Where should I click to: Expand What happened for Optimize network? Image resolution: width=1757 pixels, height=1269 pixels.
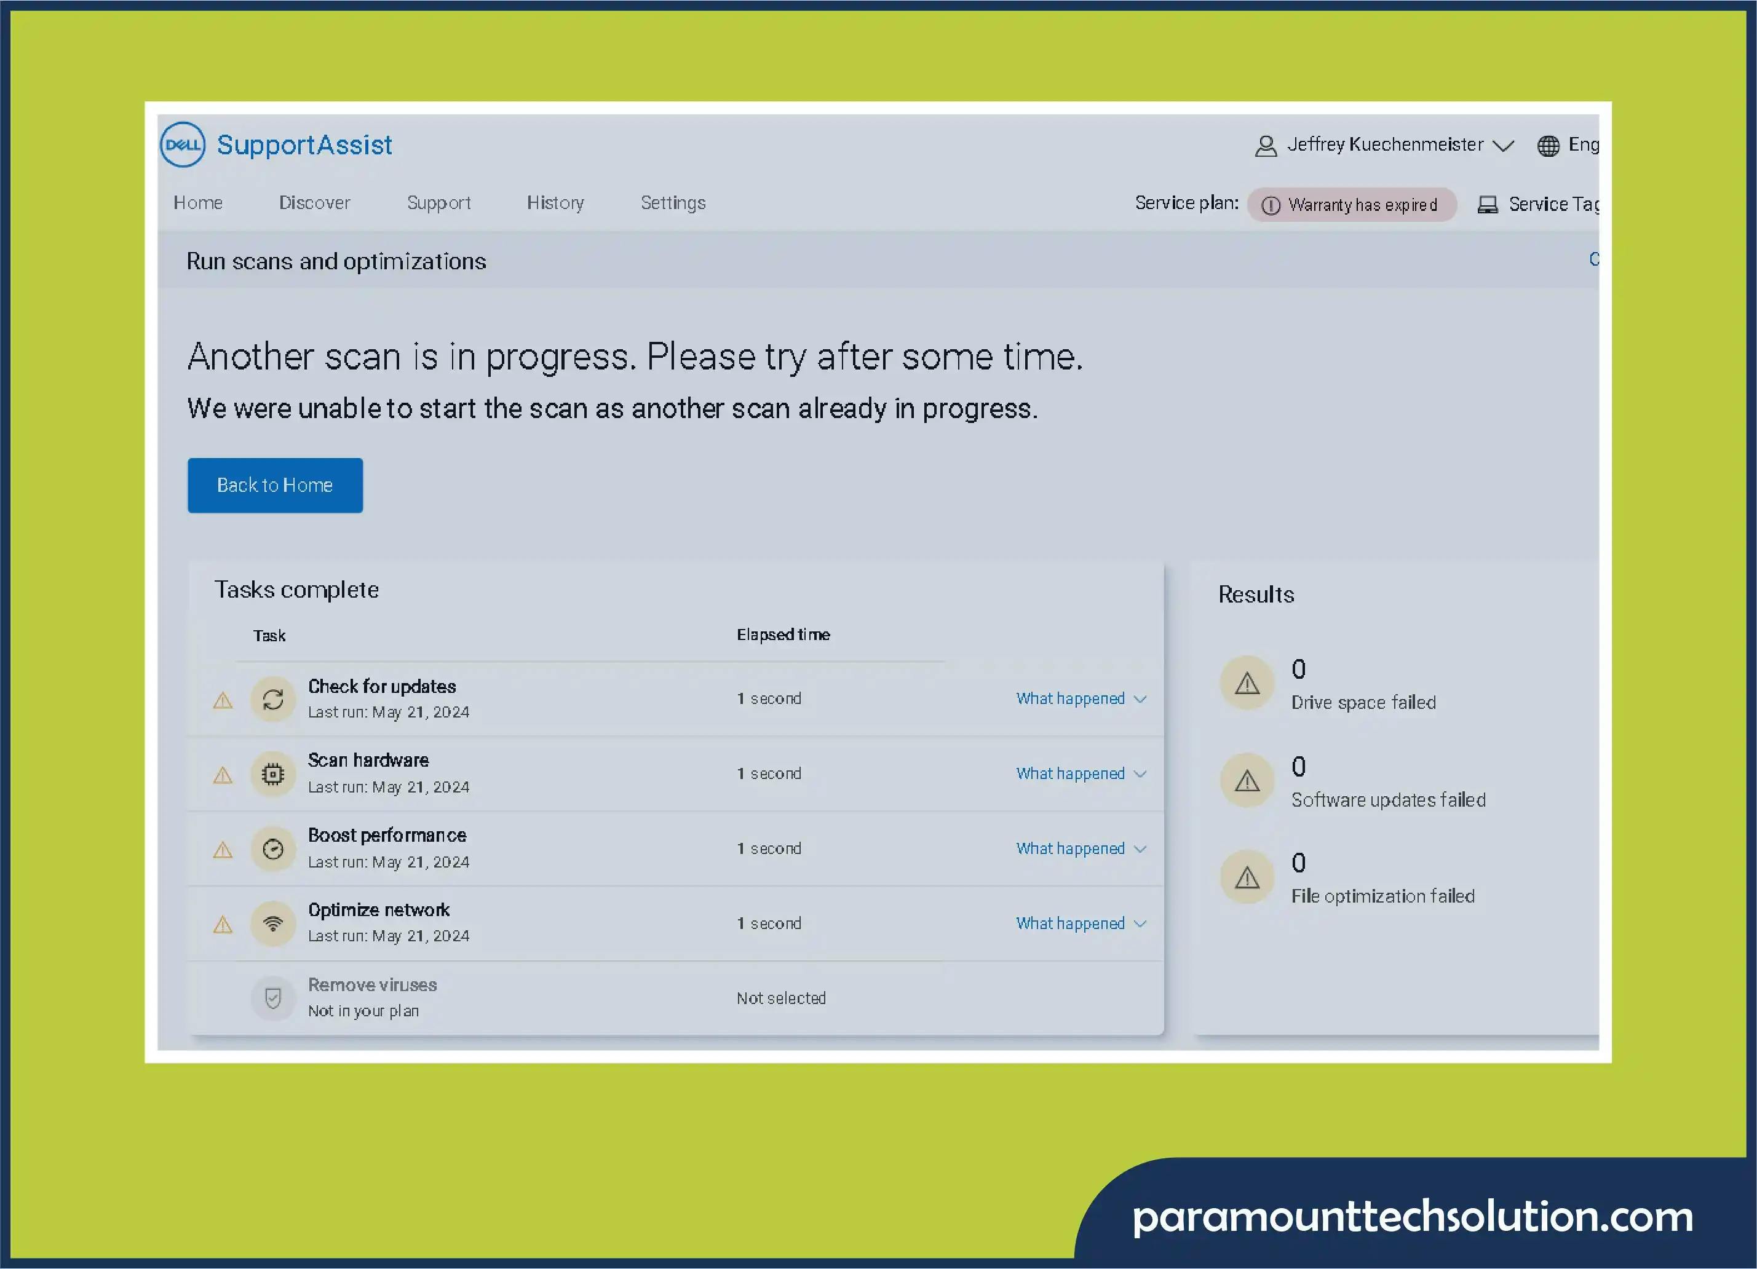tap(1082, 923)
